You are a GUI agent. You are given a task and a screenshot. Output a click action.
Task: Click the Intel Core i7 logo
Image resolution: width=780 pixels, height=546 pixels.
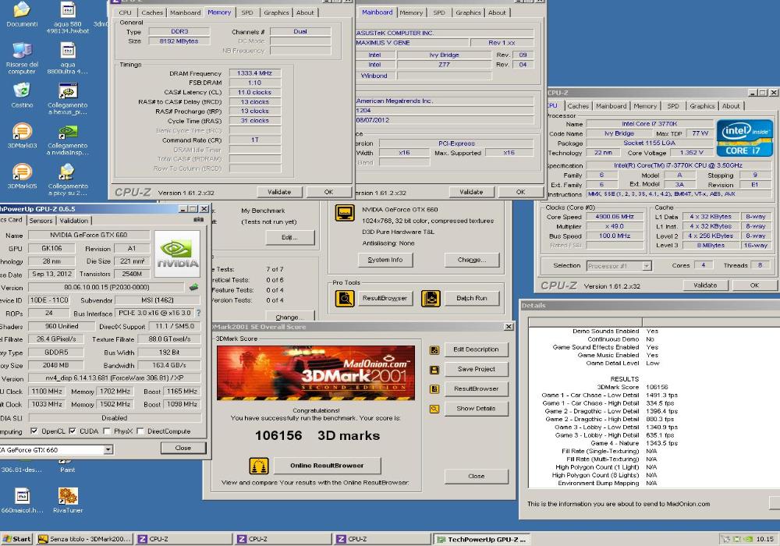coord(745,138)
